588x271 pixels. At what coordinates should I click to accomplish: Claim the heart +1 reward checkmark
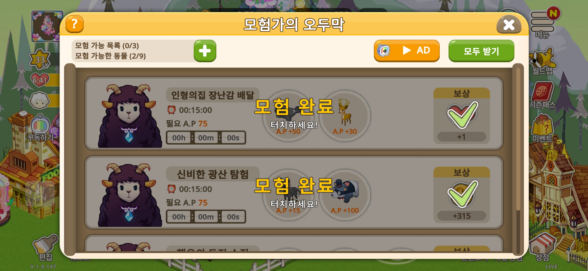click(x=462, y=116)
